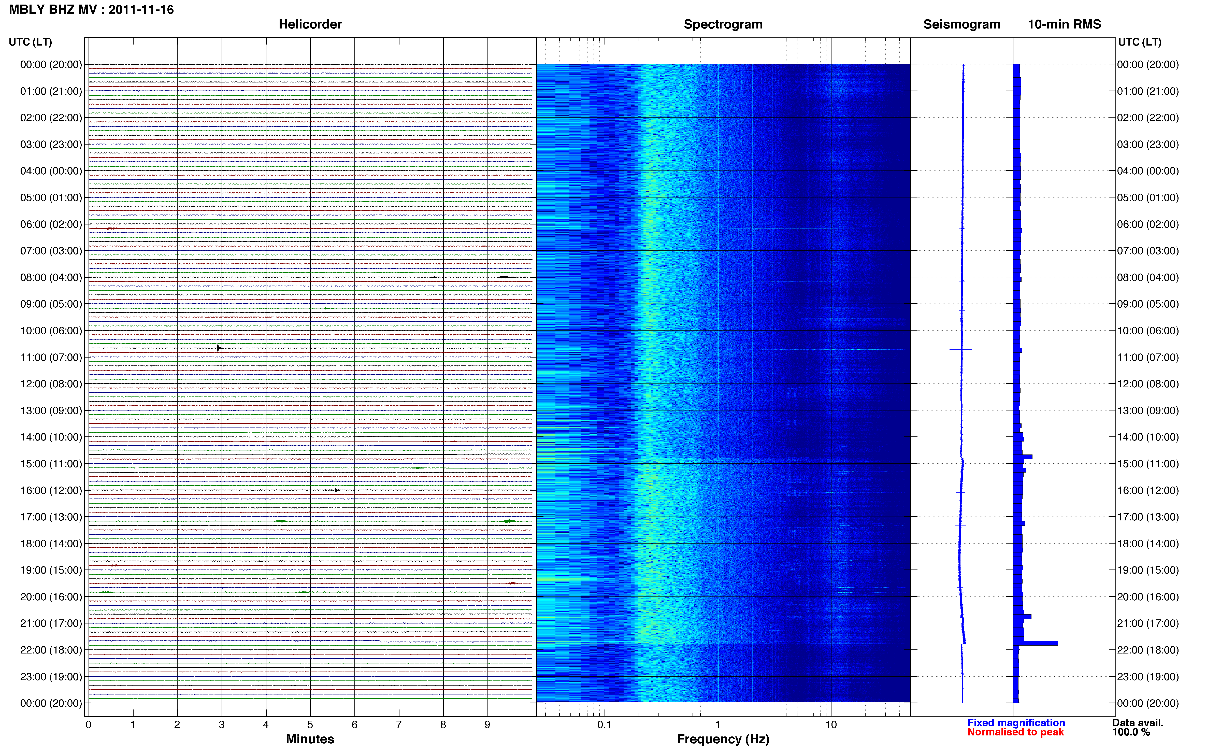Viewport: 1206px width, 754px height.
Task: Select "06:00 (02:00)" on the Helicorder time axis
Action: (x=51, y=224)
